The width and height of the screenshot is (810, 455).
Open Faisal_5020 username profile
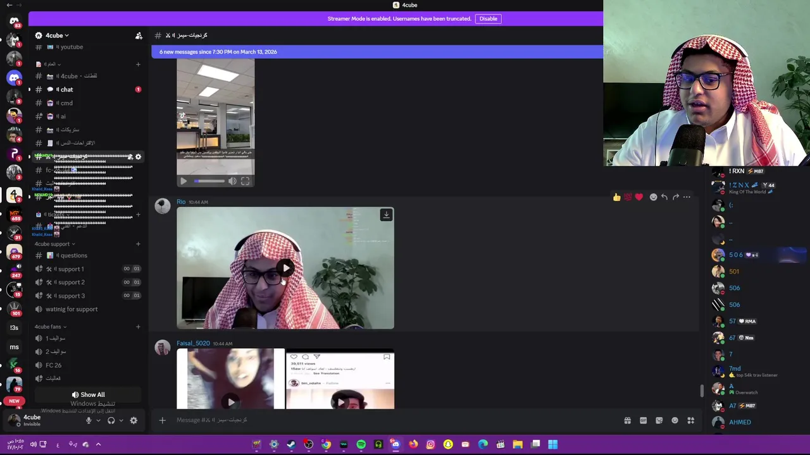[x=193, y=344]
